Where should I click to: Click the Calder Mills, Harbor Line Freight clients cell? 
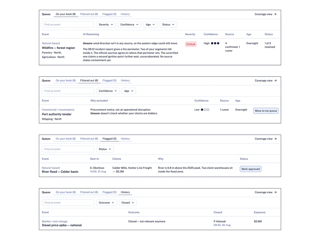point(132,170)
